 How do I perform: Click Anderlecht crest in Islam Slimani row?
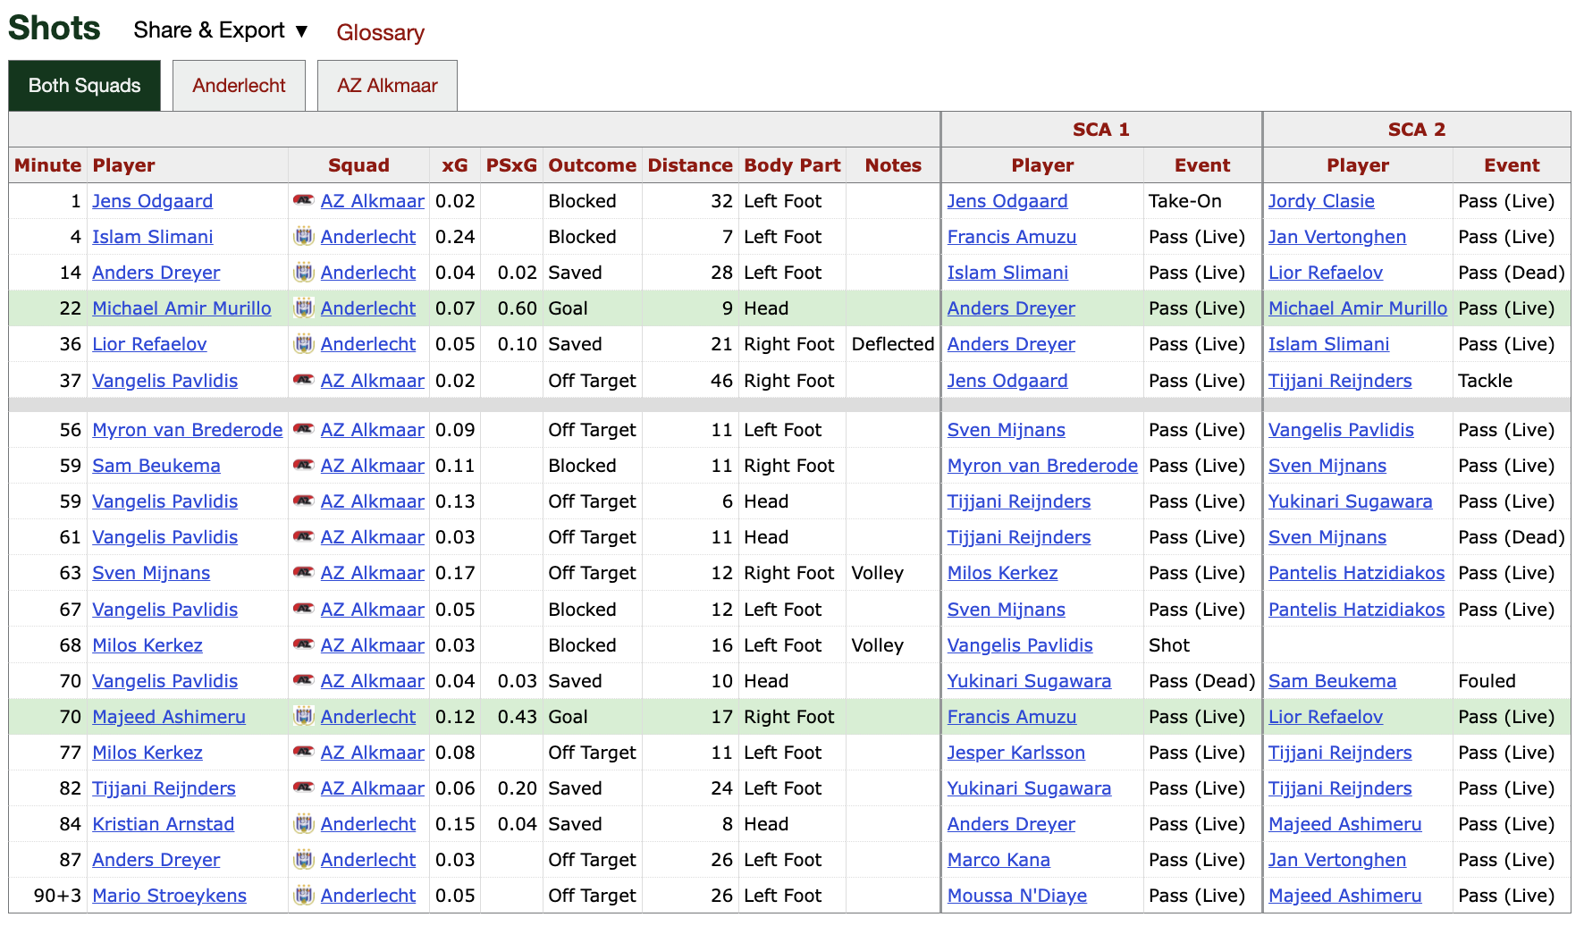304,237
